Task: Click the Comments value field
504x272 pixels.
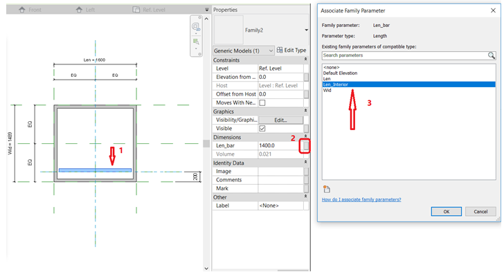Action: coord(280,180)
